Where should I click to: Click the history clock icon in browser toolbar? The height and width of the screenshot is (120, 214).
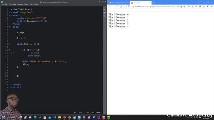click(x=196, y=7)
